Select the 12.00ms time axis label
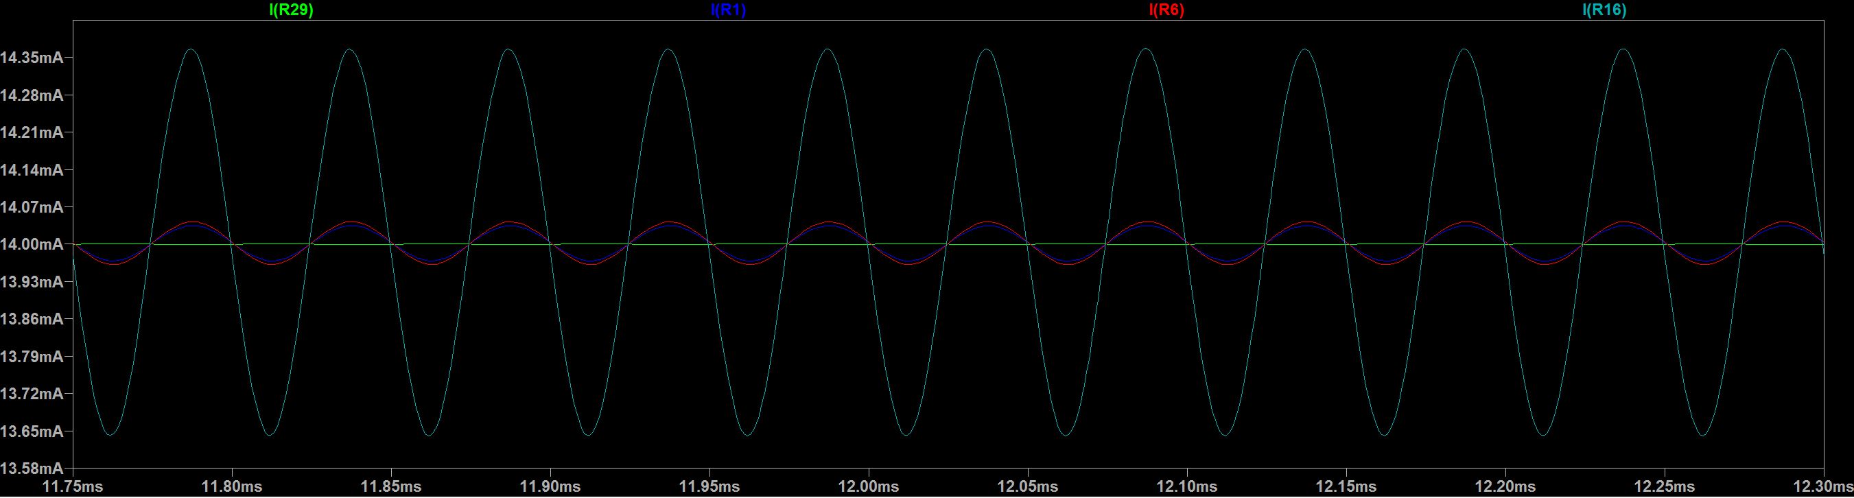Viewport: 1854px width, 498px height. click(x=868, y=486)
